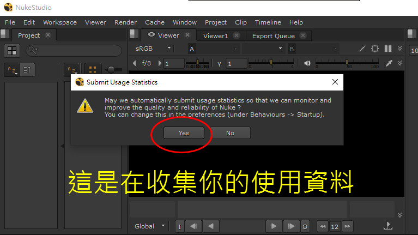Click the right panel pane menu icon
Viewport: 418px width, 235px height.
point(412,34)
